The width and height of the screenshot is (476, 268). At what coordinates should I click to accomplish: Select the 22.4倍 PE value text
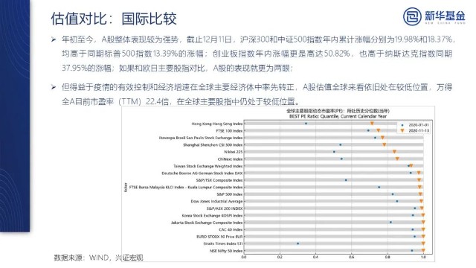click(x=157, y=101)
